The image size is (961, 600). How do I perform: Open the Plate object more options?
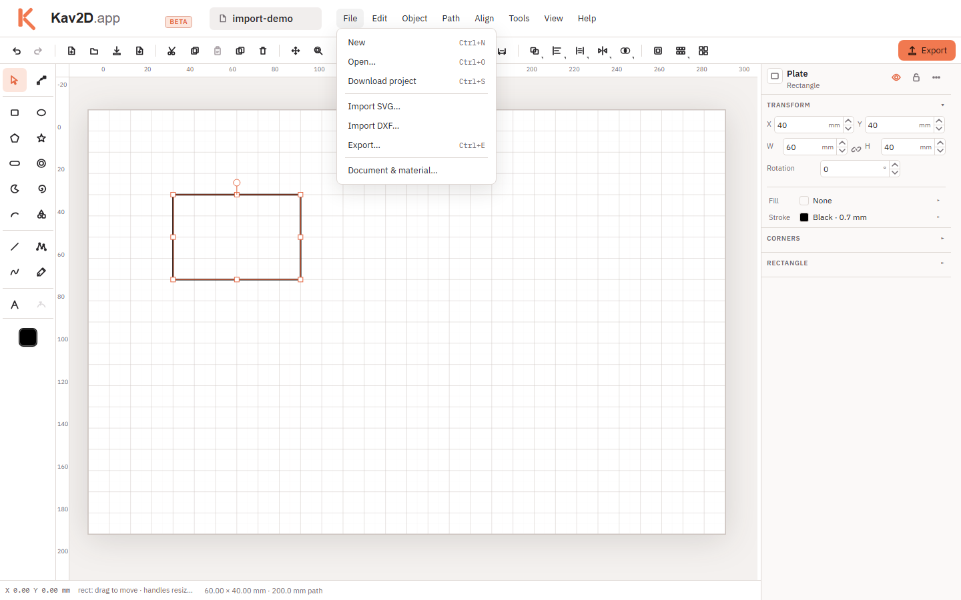(936, 77)
